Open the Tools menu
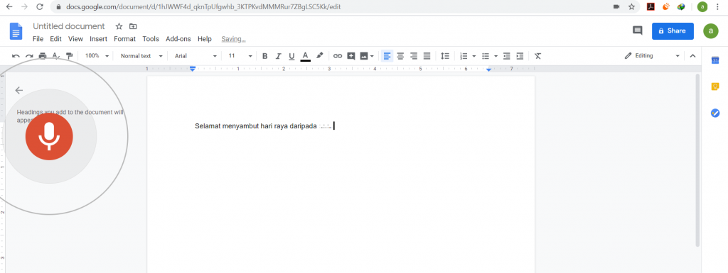This screenshot has width=728, height=273. point(151,39)
